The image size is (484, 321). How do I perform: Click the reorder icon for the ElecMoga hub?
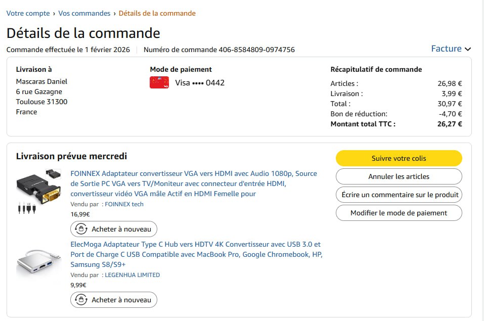[x=80, y=300]
